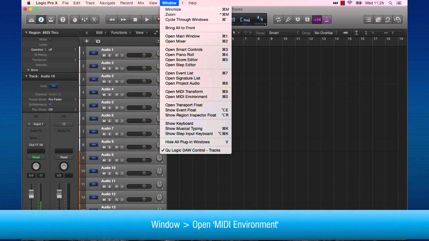Image resolution: width=429 pixels, height=241 pixels.
Task: Click the green Read automation button
Action: pos(36,157)
